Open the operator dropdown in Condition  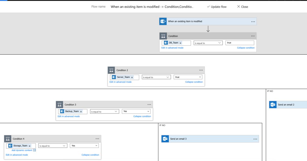point(208,43)
